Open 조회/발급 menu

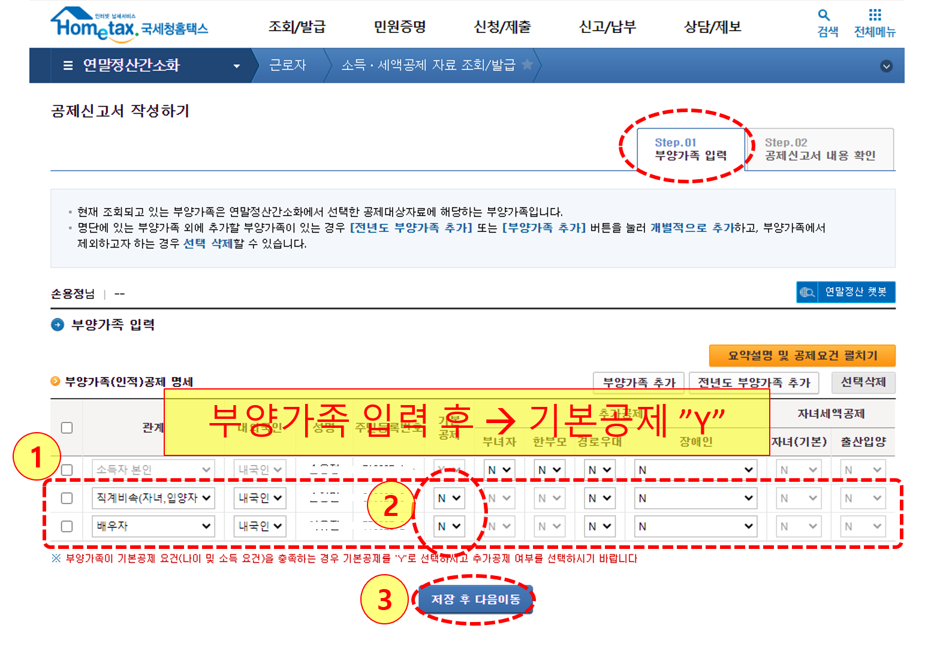pos(297,26)
